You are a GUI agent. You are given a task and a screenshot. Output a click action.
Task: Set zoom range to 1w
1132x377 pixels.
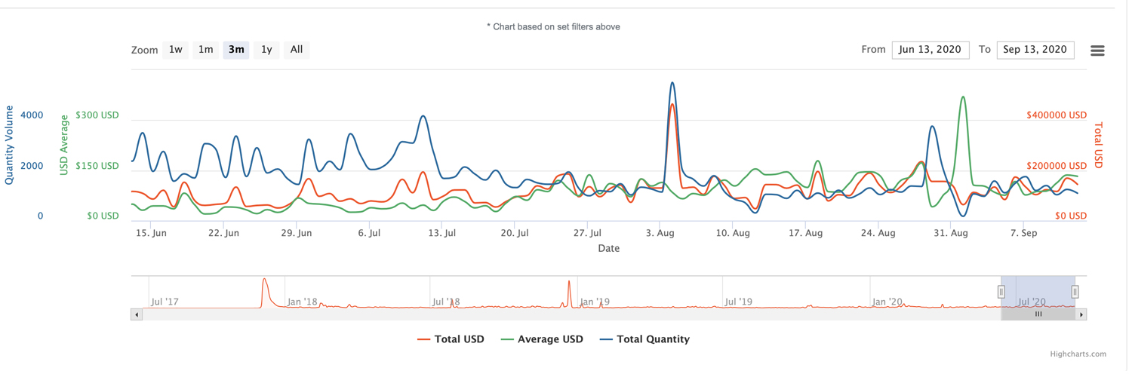tap(175, 50)
